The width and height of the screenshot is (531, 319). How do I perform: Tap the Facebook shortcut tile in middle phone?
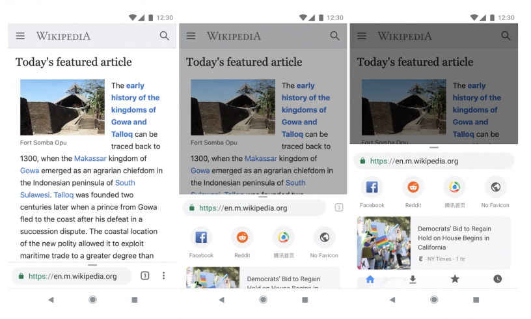click(201, 242)
